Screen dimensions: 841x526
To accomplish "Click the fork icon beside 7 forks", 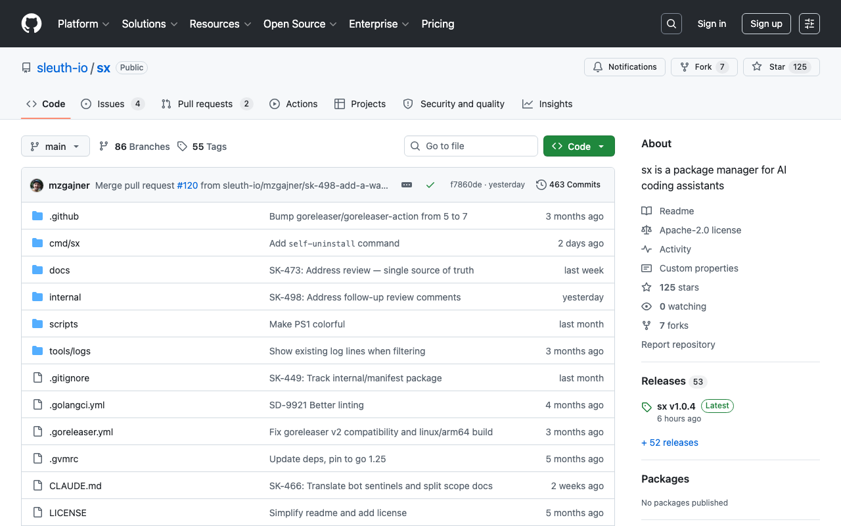I will coord(647,325).
